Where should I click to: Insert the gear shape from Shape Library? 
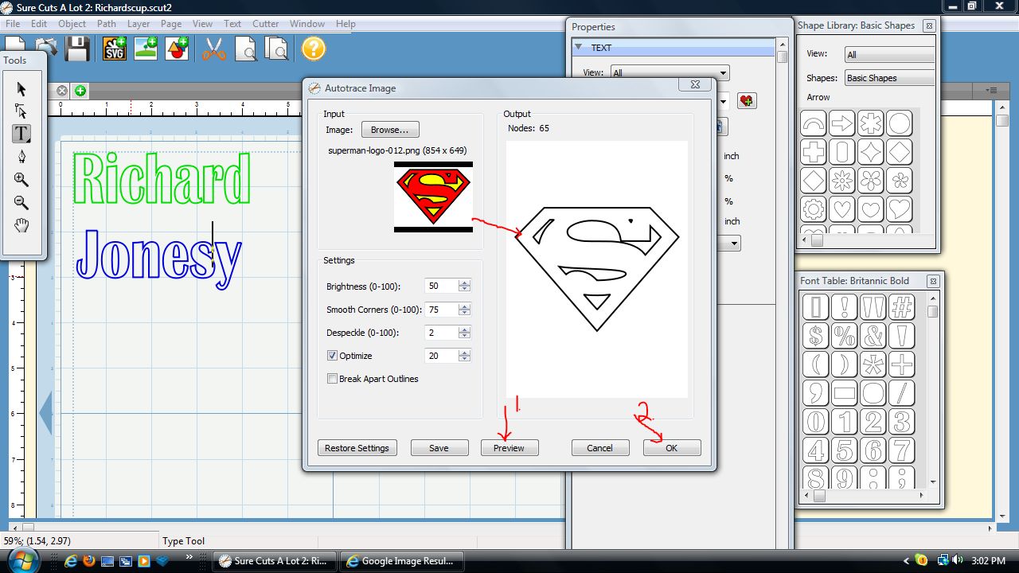tap(814, 209)
